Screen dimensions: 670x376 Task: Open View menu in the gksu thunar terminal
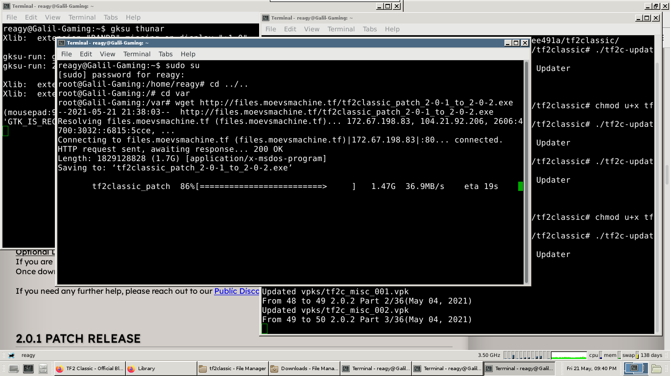[52, 17]
